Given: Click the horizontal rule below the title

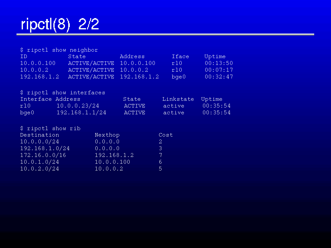Looking at the screenshot, I should 165,34.
